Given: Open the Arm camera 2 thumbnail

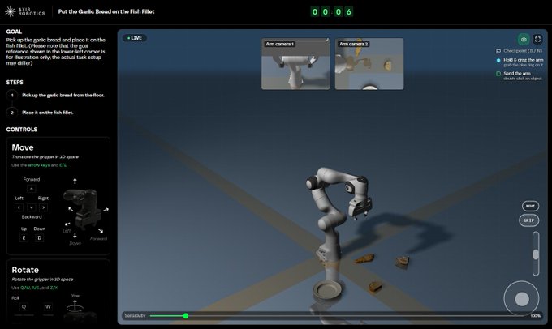Looking at the screenshot, I should (x=369, y=64).
